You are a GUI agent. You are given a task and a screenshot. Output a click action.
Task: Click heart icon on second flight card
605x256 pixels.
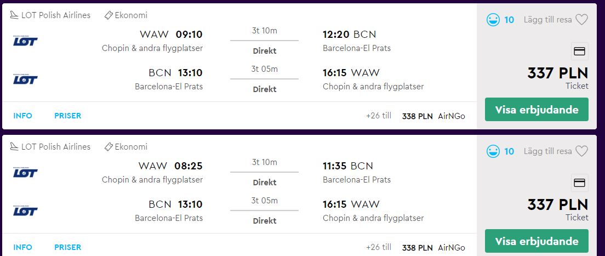[x=581, y=151]
